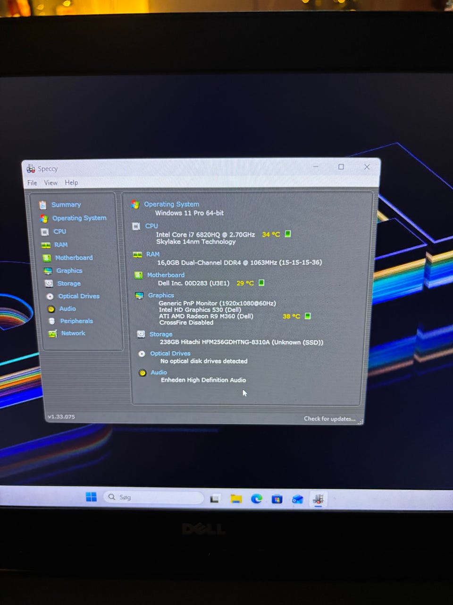The height and width of the screenshot is (605, 453).
Task: Click the Intel HD Graphics 530 (Dell) line
Action: click(x=200, y=310)
